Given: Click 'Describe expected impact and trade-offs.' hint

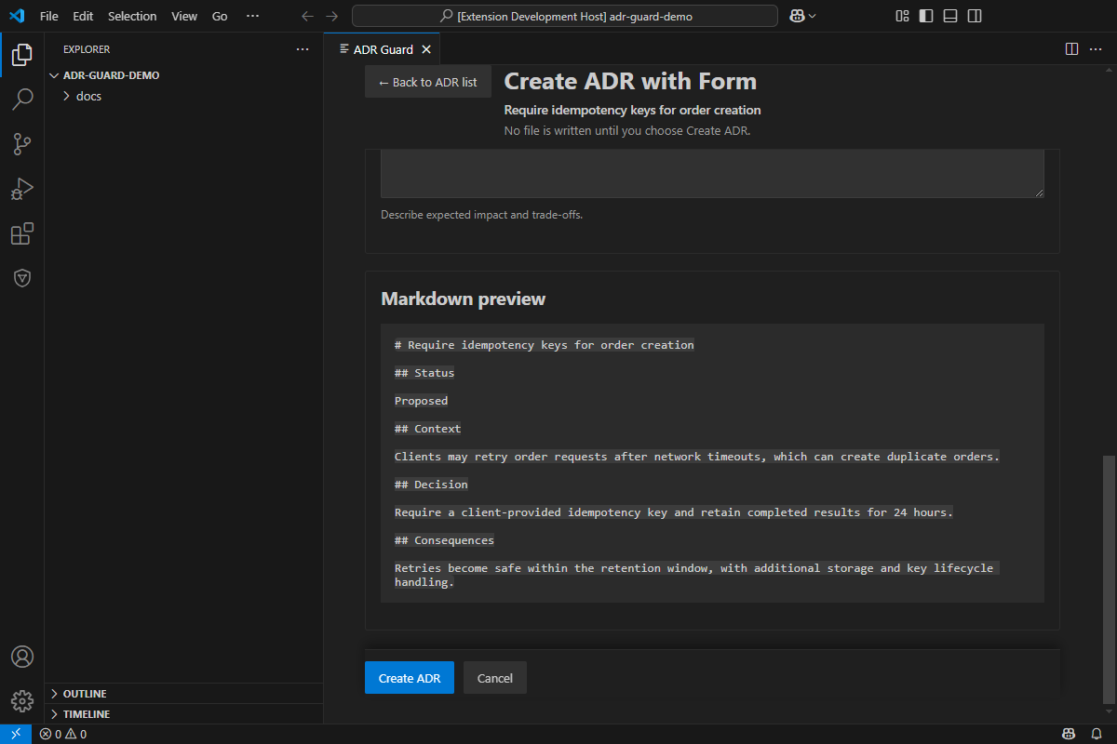Looking at the screenshot, I should tap(481, 215).
